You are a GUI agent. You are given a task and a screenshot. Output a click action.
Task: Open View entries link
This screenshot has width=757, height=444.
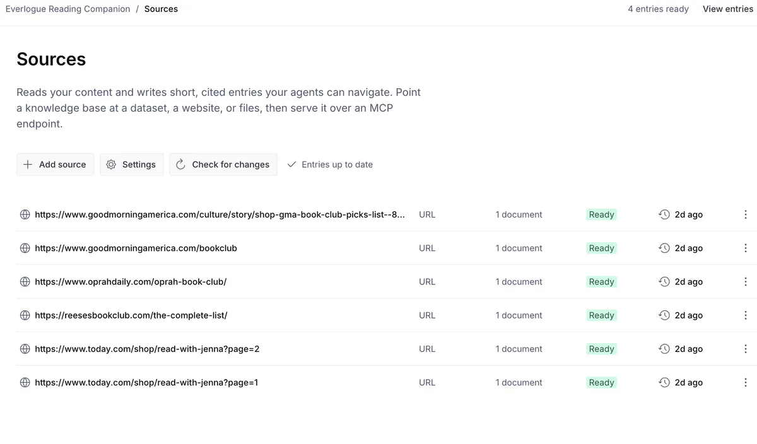728,9
